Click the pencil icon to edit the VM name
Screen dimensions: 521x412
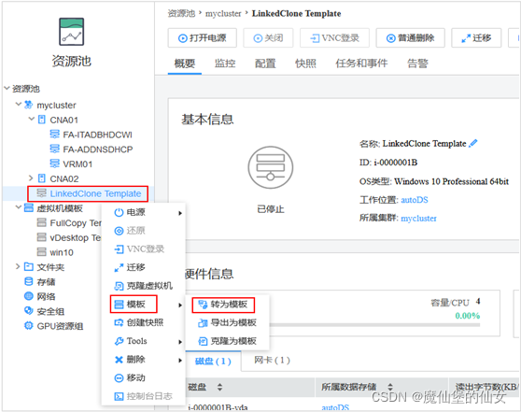point(473,143)
